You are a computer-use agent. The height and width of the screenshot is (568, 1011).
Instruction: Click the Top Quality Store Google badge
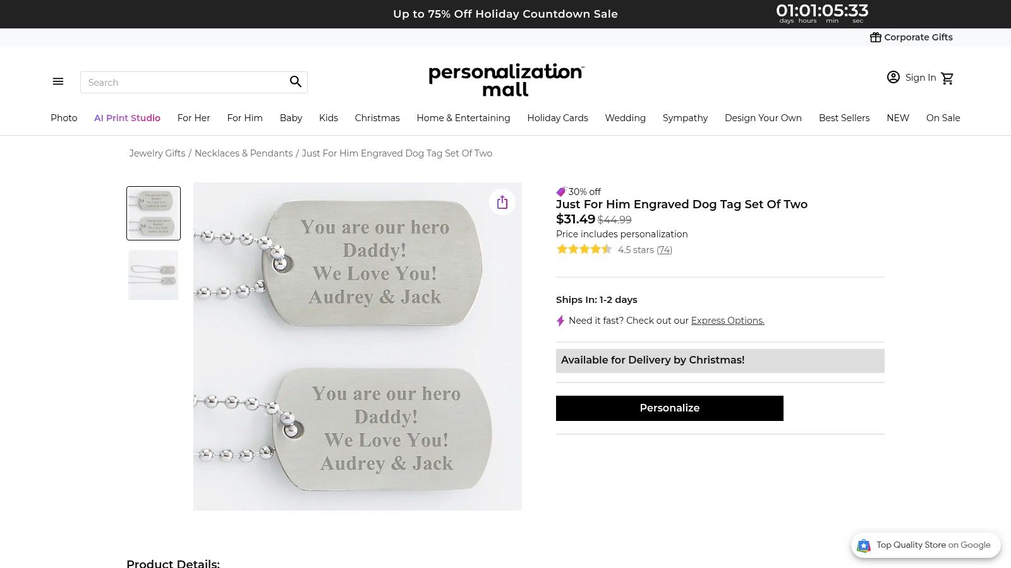925,545
